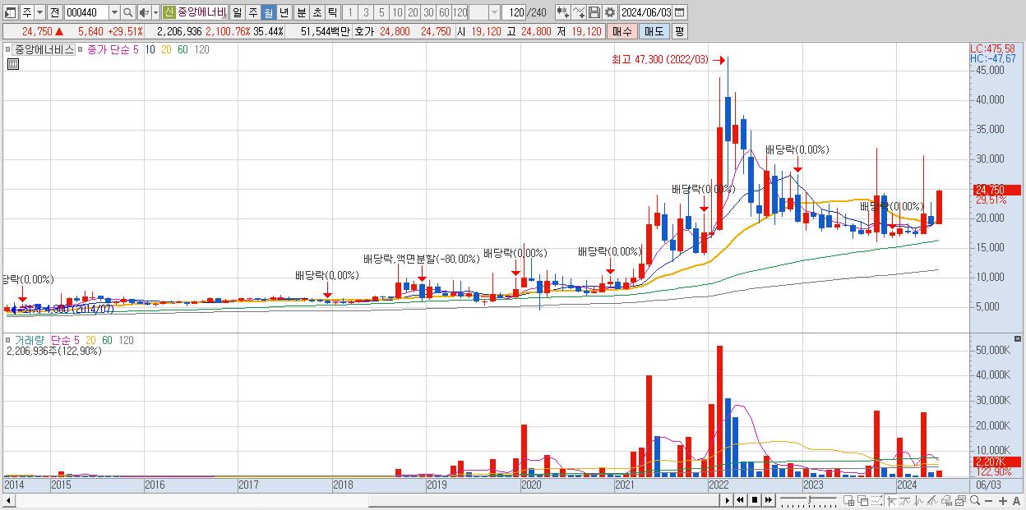1026x510 pixels.
Task: Click the 중앙에너비스 chart legend label
Action: coord(44,49)
